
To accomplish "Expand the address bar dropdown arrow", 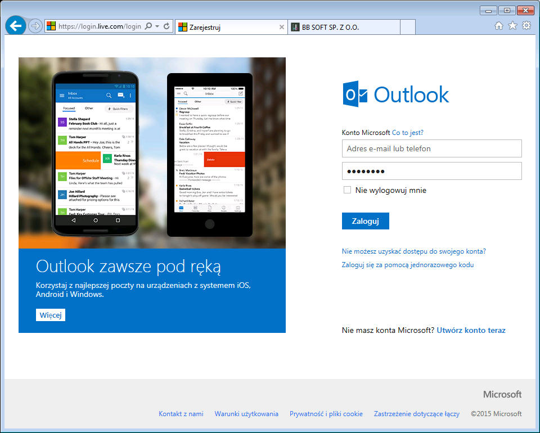I will (157, 26).
